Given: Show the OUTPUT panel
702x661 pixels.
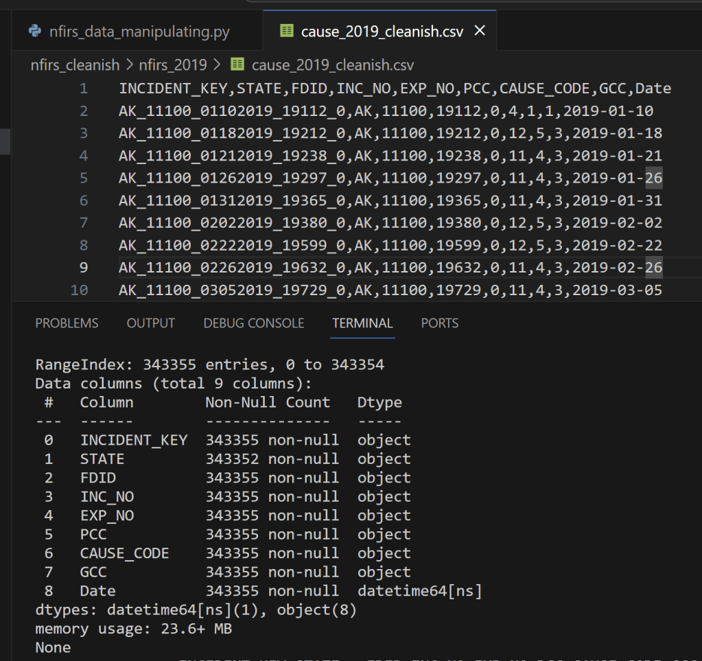Looking at the screenshot, I should [x=151, y=323].
